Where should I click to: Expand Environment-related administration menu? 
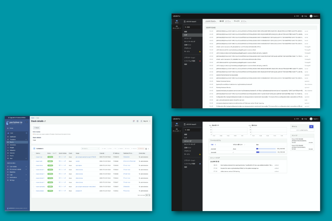(x=26, y=169)
